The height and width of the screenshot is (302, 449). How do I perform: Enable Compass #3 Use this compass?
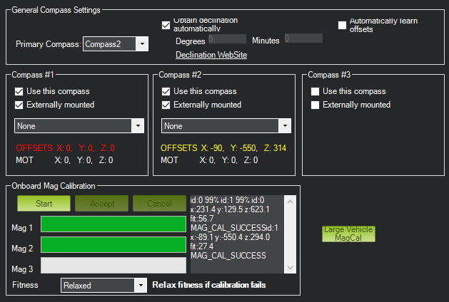pyautogui.click(x=315, y=91)
